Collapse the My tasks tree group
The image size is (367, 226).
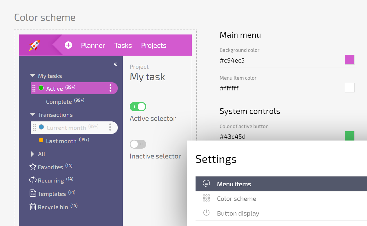pos(32,76)
